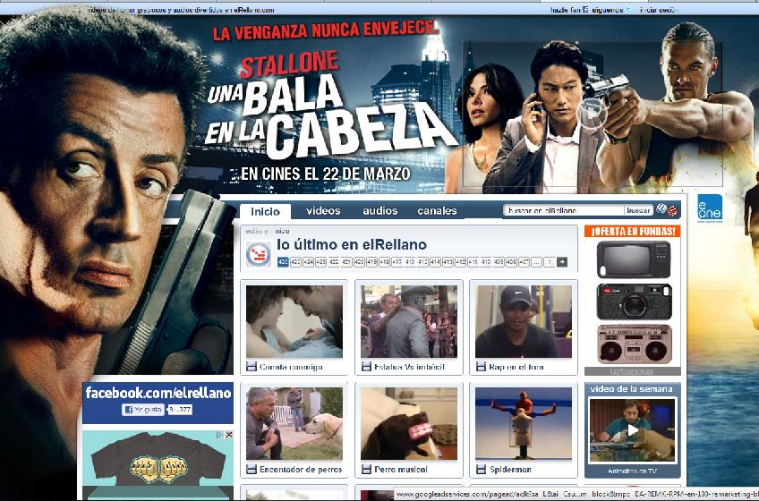Play the video de la semana
Image resolution: width=759 pixels, height=501 pixels.
(632, 430)
